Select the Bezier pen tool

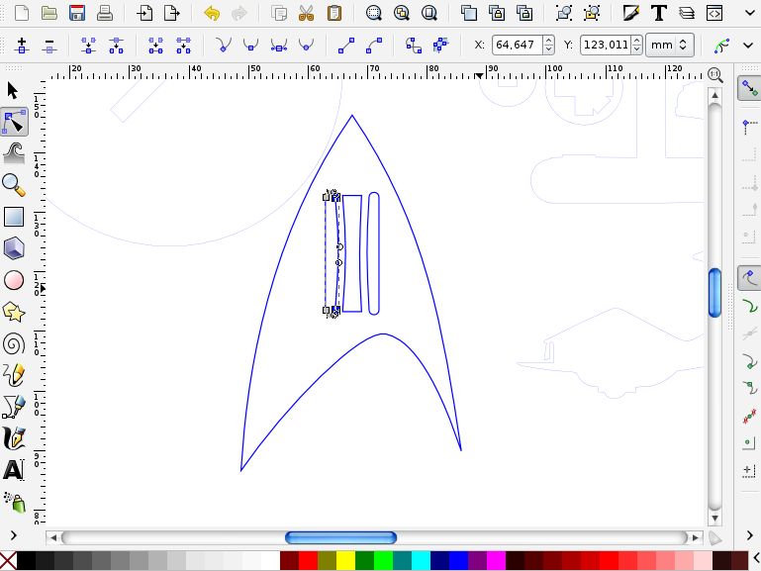(x=14, y=407)
